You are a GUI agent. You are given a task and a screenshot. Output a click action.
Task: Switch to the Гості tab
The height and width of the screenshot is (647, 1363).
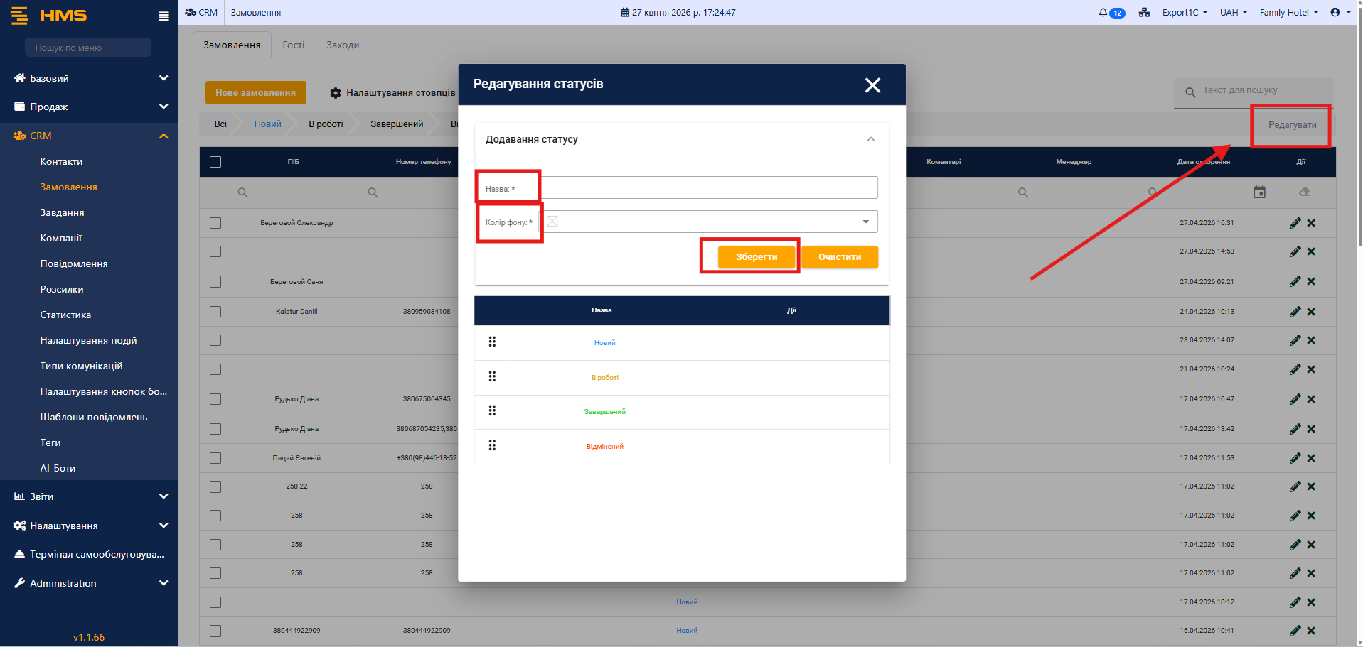[x=293, y=45]
